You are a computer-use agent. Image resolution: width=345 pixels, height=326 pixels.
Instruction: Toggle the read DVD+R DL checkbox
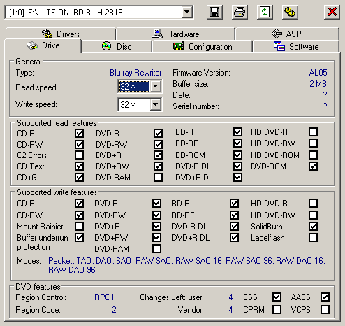pos(237,177)
